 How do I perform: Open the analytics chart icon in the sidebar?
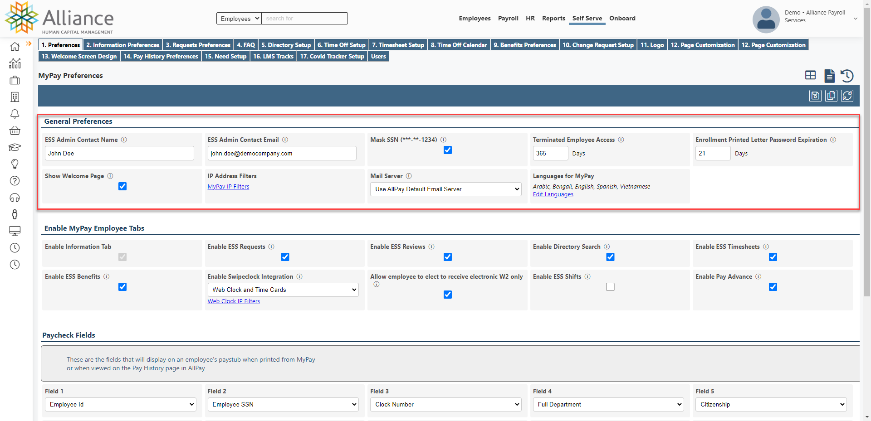click(15, 63)
